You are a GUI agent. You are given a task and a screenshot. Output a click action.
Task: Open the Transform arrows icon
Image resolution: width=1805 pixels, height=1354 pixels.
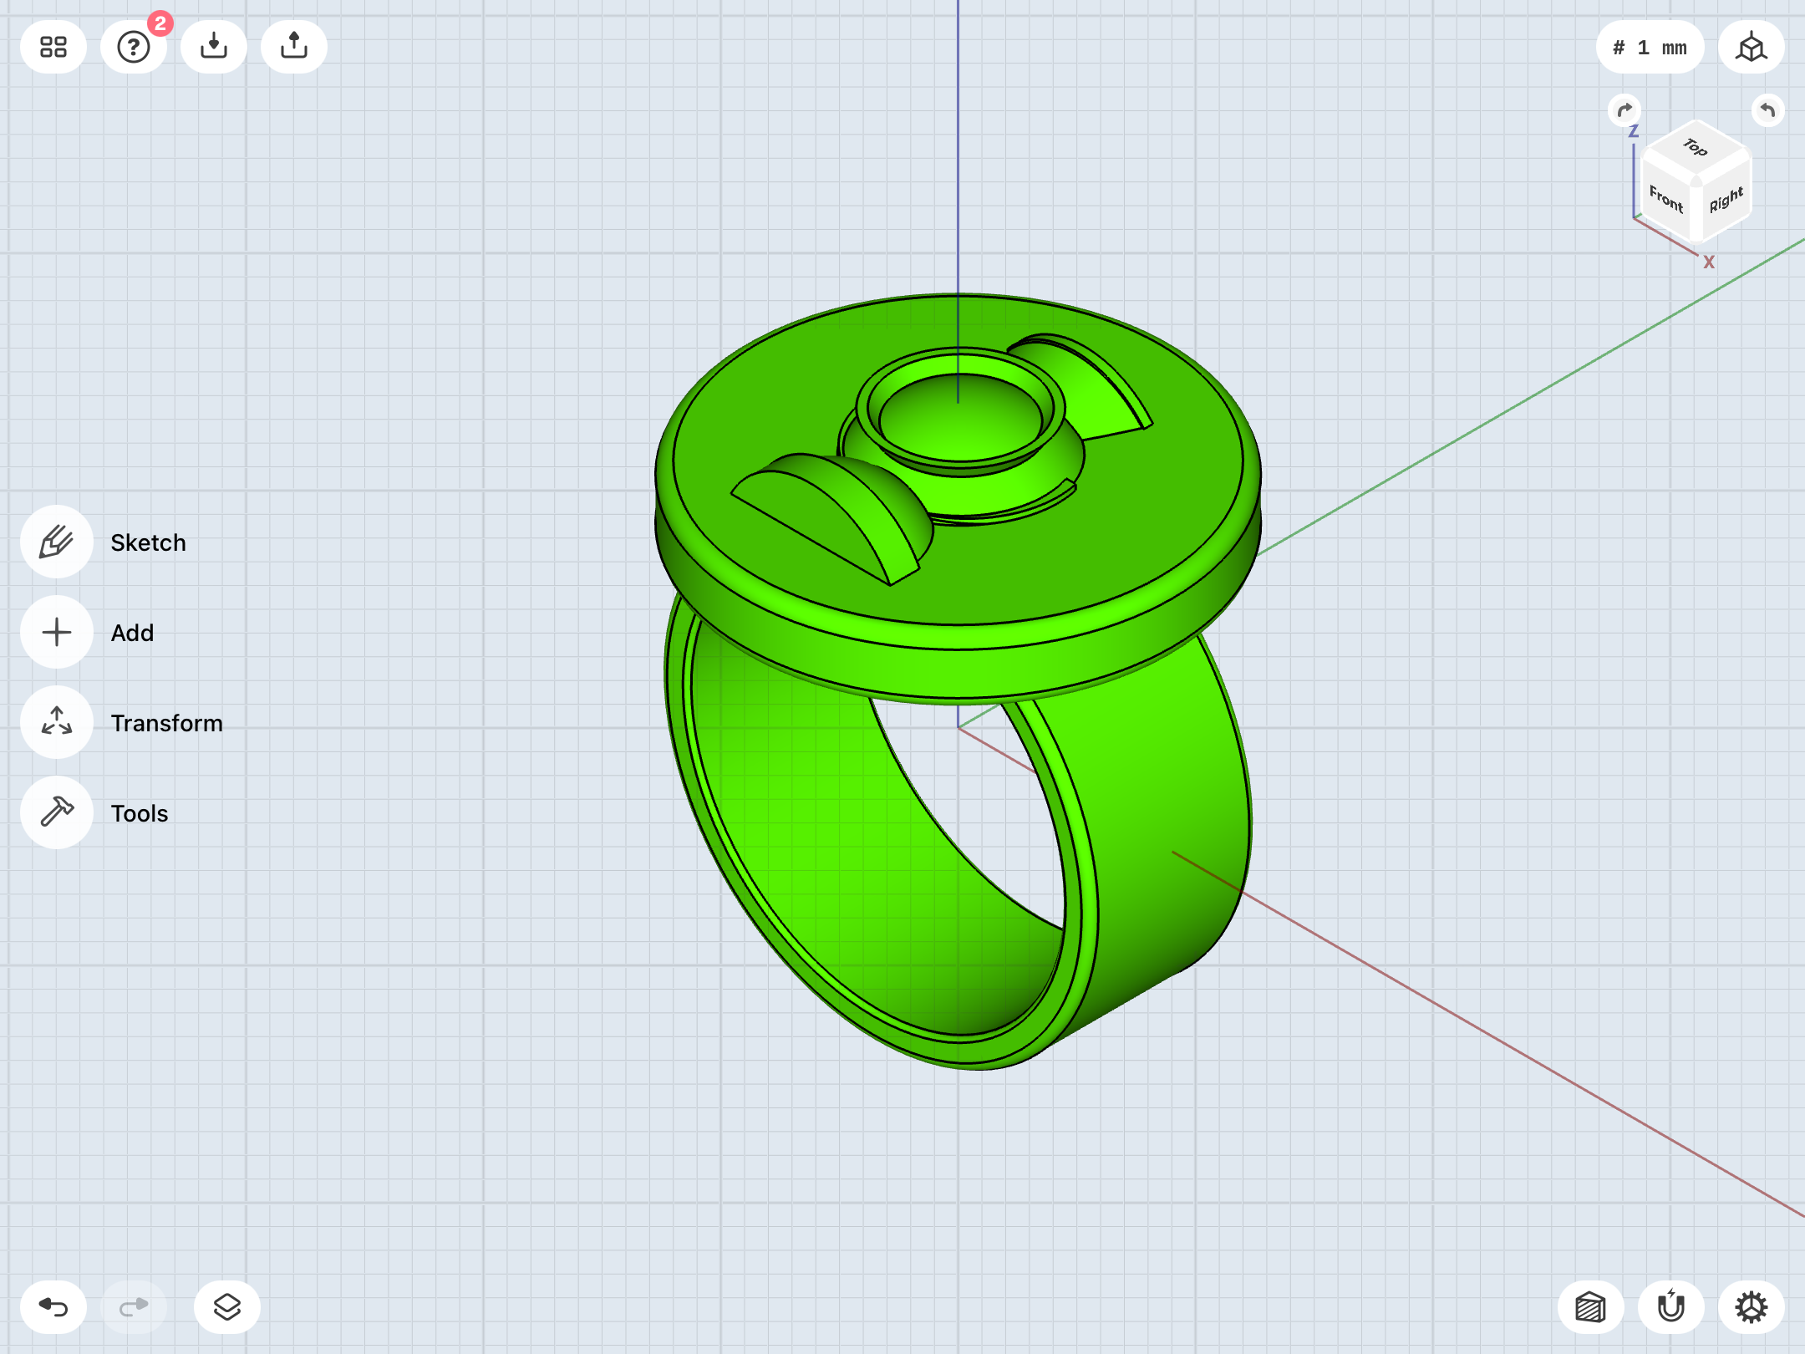point(57,722)
